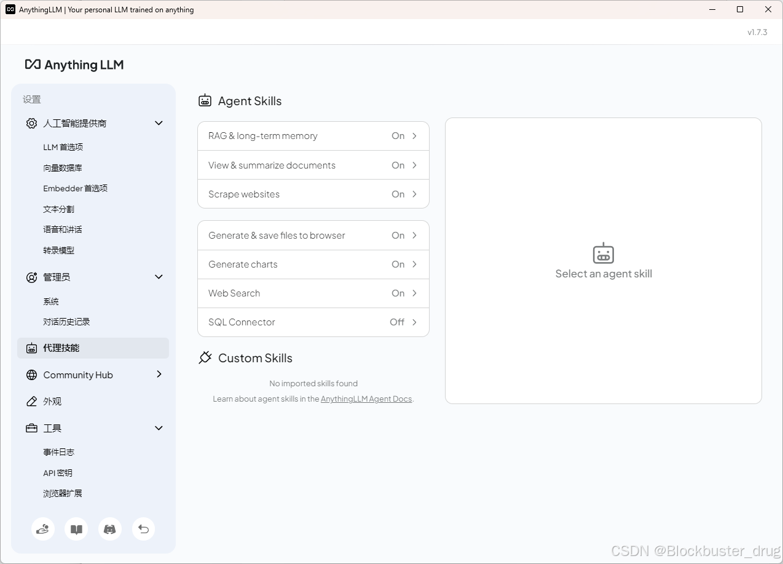The width and height of the screenshot is (783, 564).
Task: Click the Anything LLM logo
Action: (74, 65)
